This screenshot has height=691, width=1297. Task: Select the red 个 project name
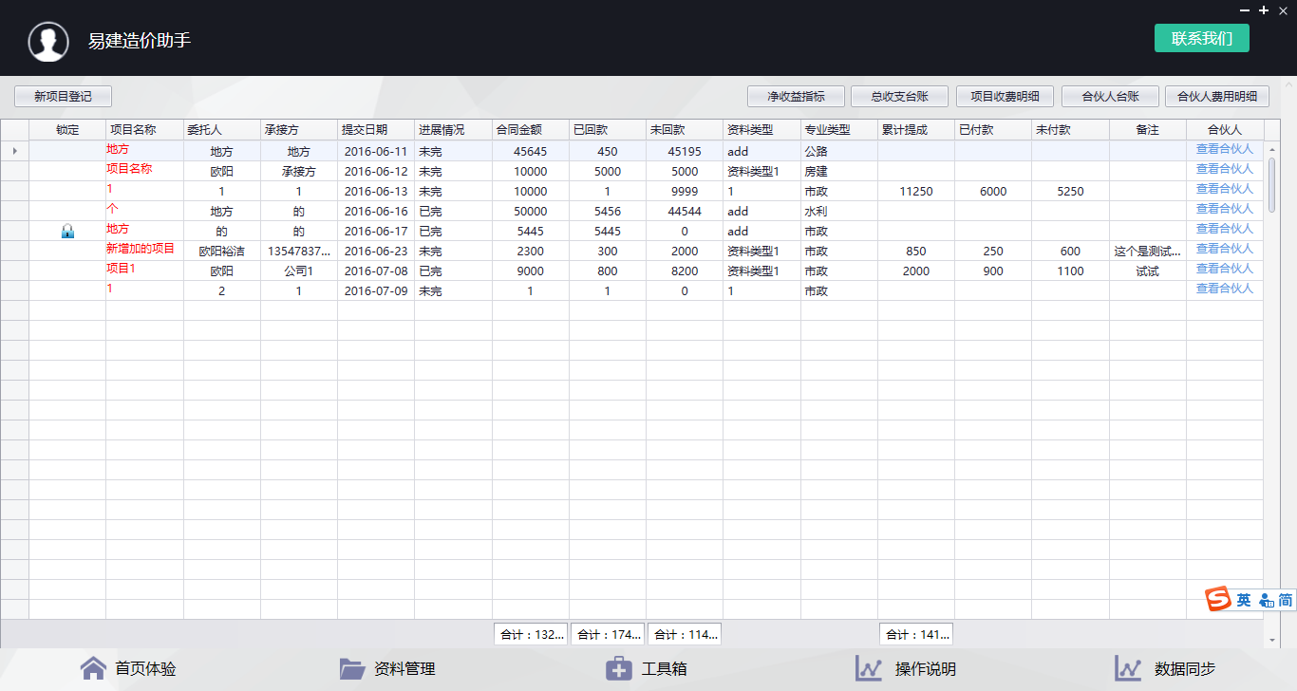coord(112,209)
